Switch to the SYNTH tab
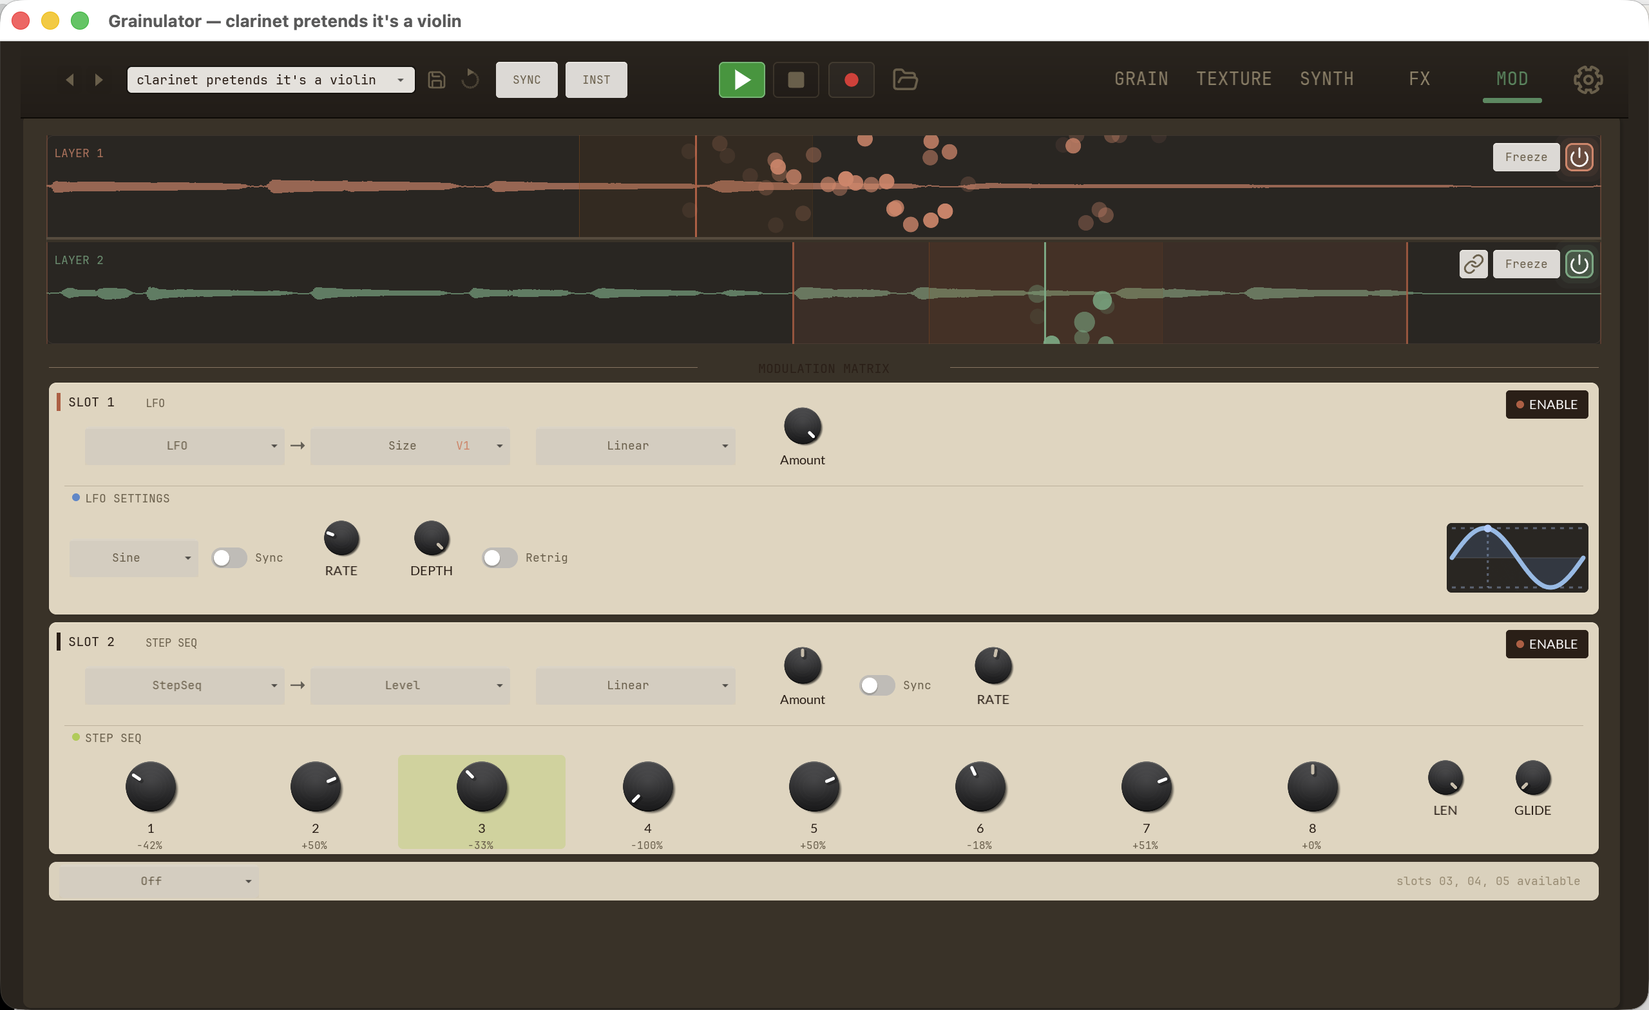This screenshot has height=1010, width=1649. pos(1326,79)
